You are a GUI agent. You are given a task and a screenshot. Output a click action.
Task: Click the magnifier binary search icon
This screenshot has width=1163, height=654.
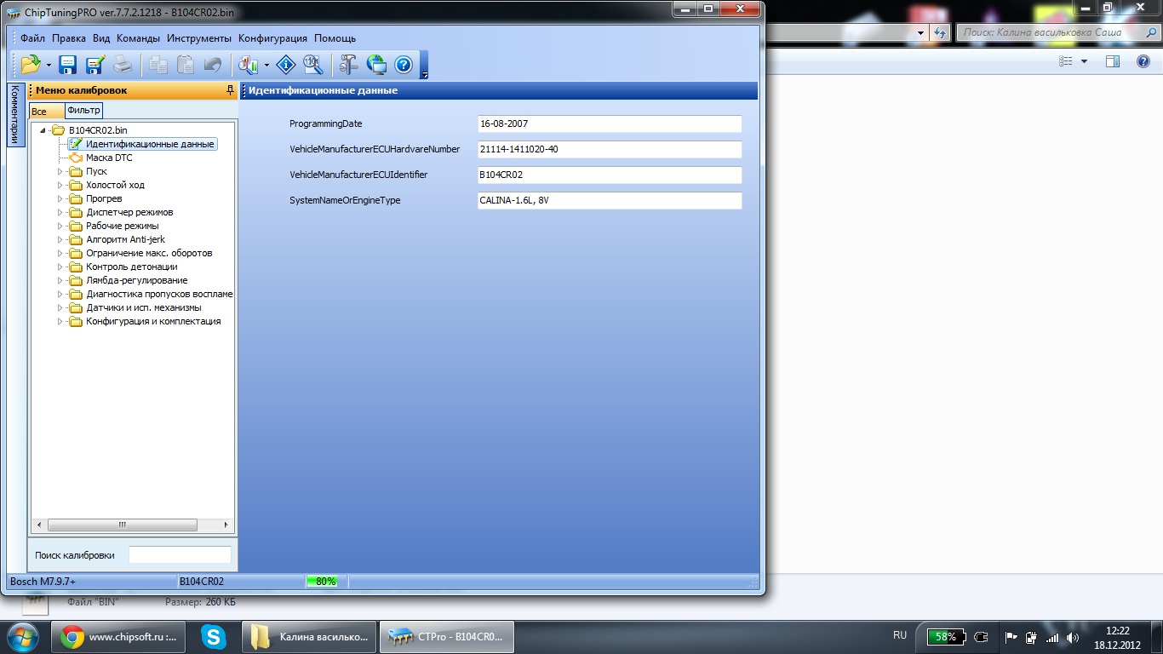pos(312,64)
